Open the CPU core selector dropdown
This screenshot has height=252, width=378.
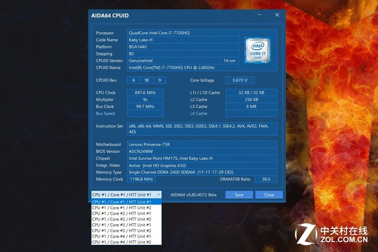126,195
